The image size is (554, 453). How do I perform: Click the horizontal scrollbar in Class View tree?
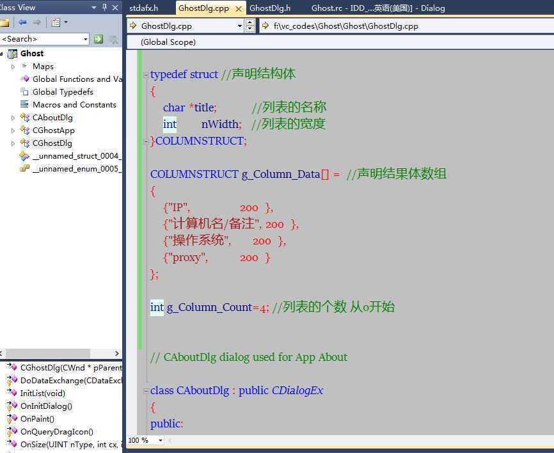(48, 353)
